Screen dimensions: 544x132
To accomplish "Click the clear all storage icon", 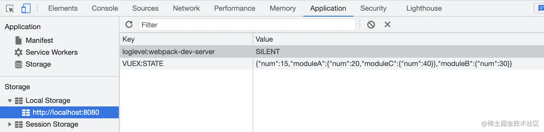I will click(371, 24).
